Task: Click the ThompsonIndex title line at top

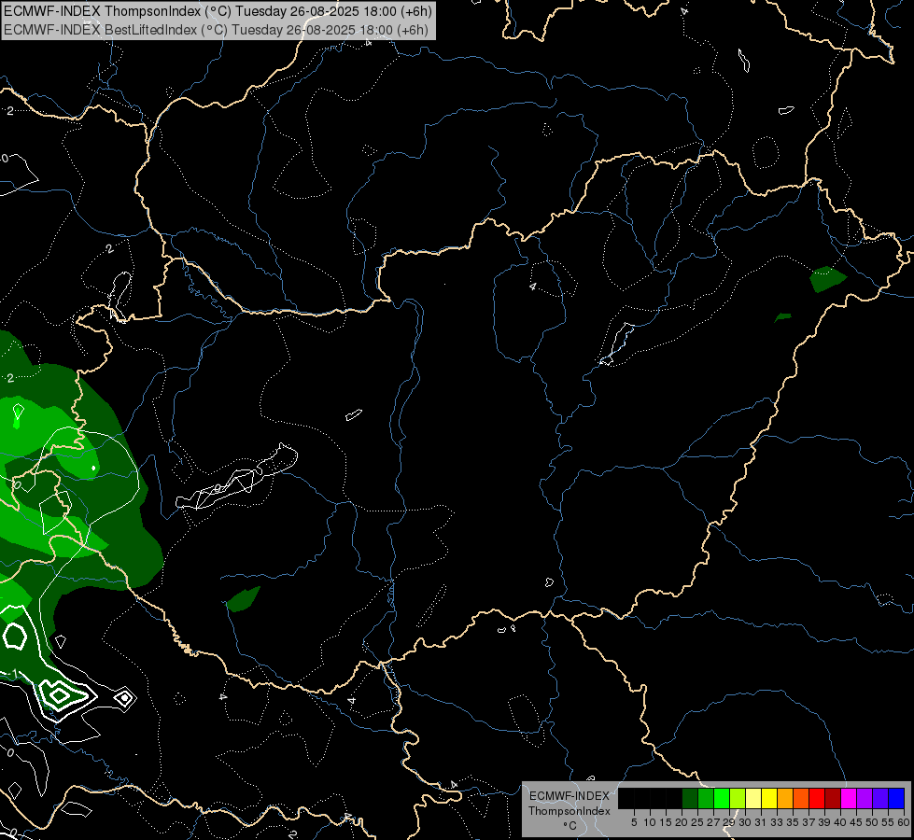Action: coord(218,10)
